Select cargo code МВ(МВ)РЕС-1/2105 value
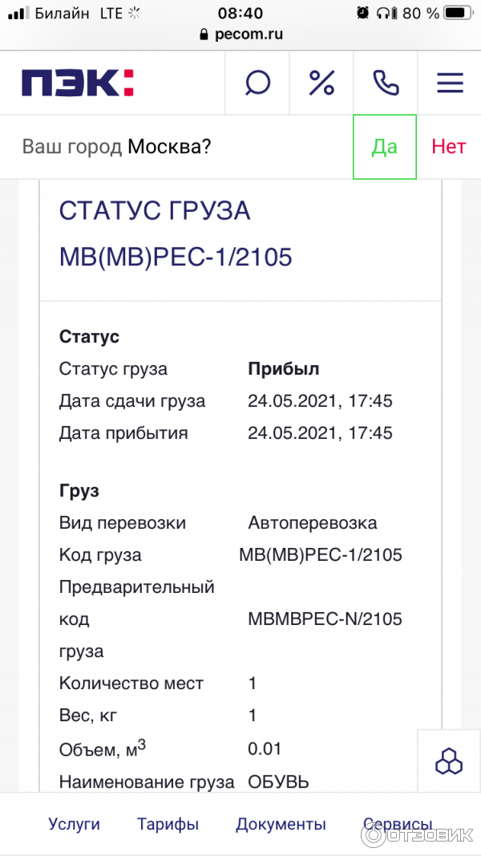 click(x=321, y=555)
